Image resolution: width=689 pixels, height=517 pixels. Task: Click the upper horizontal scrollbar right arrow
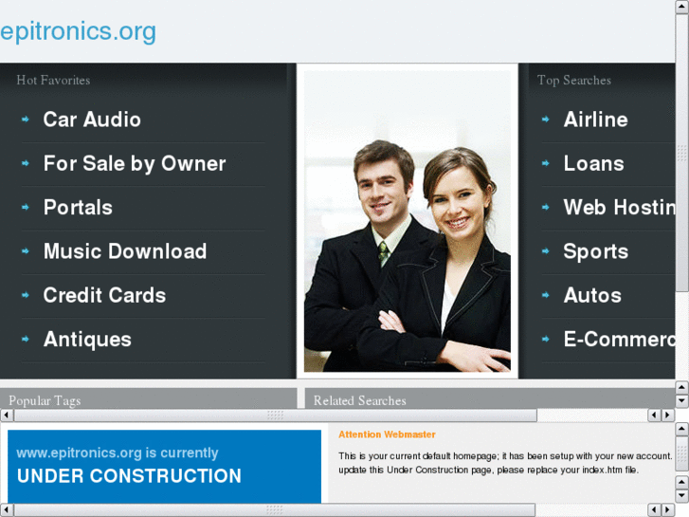coord(667,415)
